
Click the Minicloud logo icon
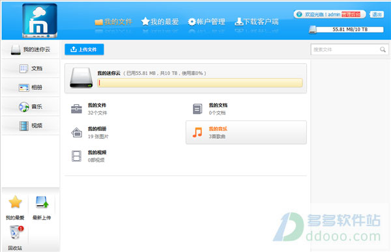point(40,20)
